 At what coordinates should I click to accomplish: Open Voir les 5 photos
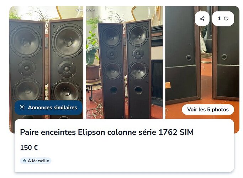pyautogui.click(x=208, y=109)
